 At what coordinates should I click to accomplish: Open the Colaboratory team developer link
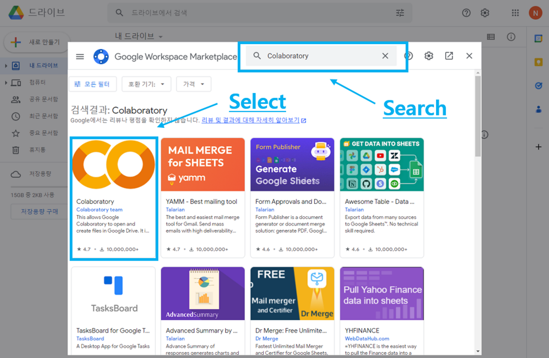[x=100, y=210]
